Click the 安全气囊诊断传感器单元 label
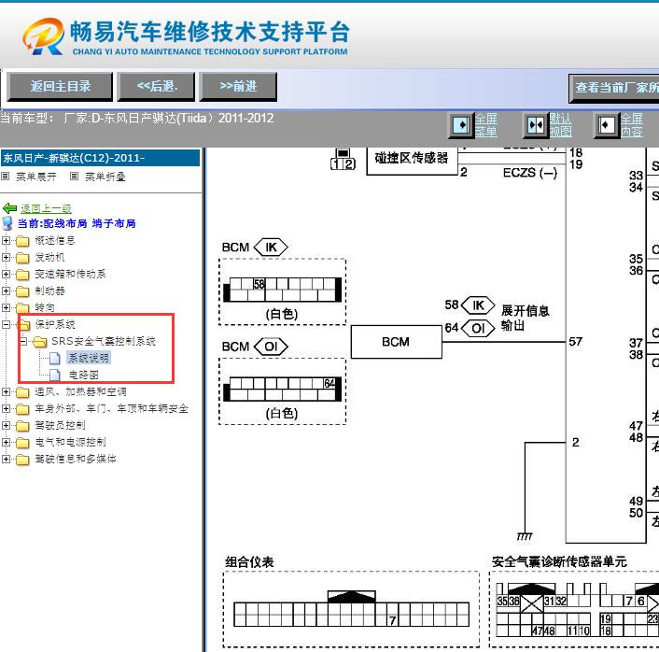The height and width of the screenshot is (652, 659). 559,561
